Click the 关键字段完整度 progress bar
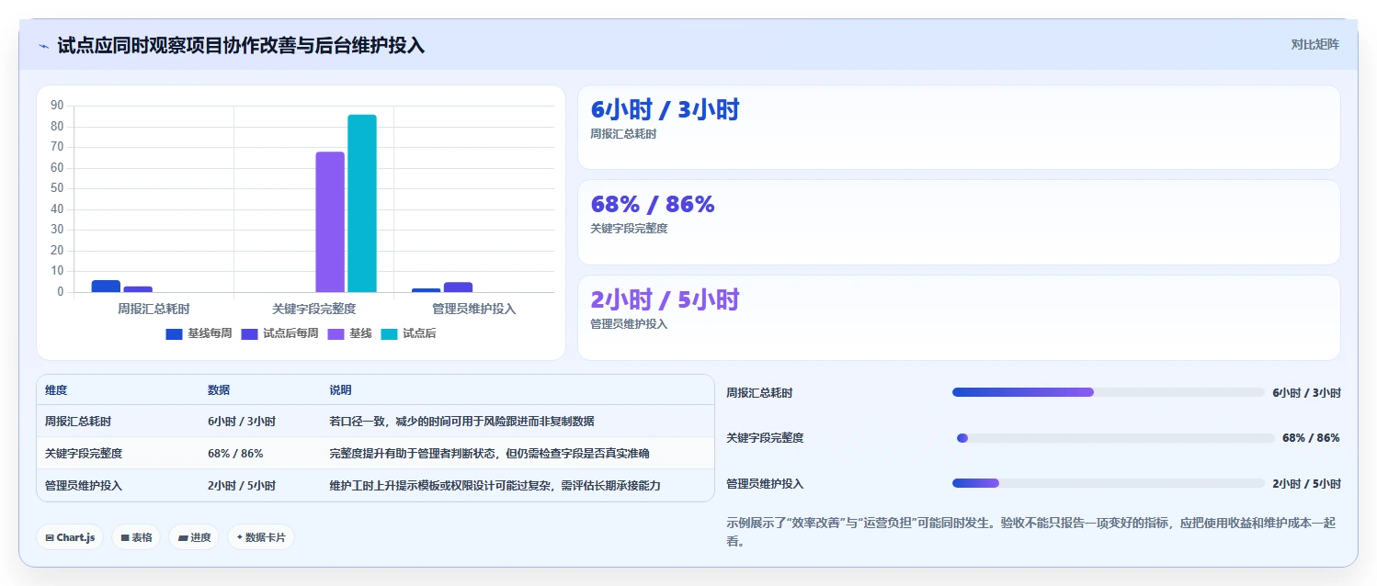 (1115, 438)
